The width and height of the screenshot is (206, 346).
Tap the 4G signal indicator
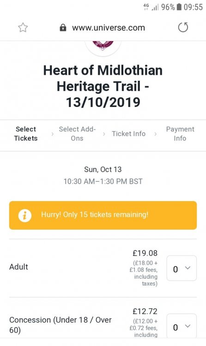pyautogui.click(x=146, y=7)
